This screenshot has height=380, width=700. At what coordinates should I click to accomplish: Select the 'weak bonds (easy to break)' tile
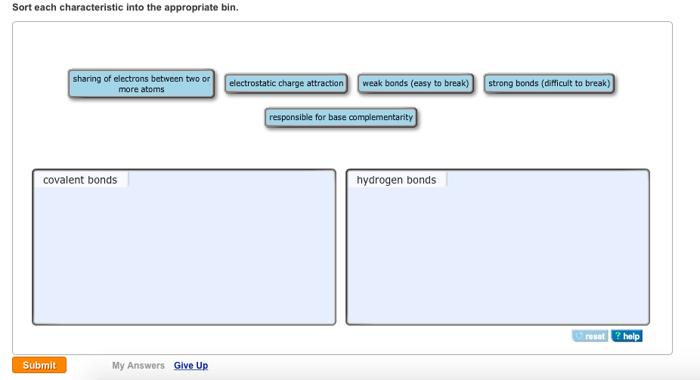coord(415,83)
